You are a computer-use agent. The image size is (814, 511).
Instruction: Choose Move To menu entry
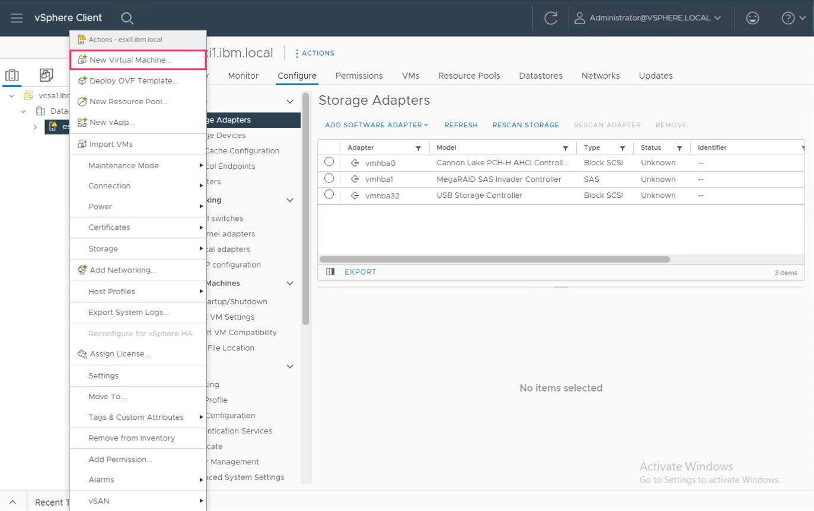138,396
